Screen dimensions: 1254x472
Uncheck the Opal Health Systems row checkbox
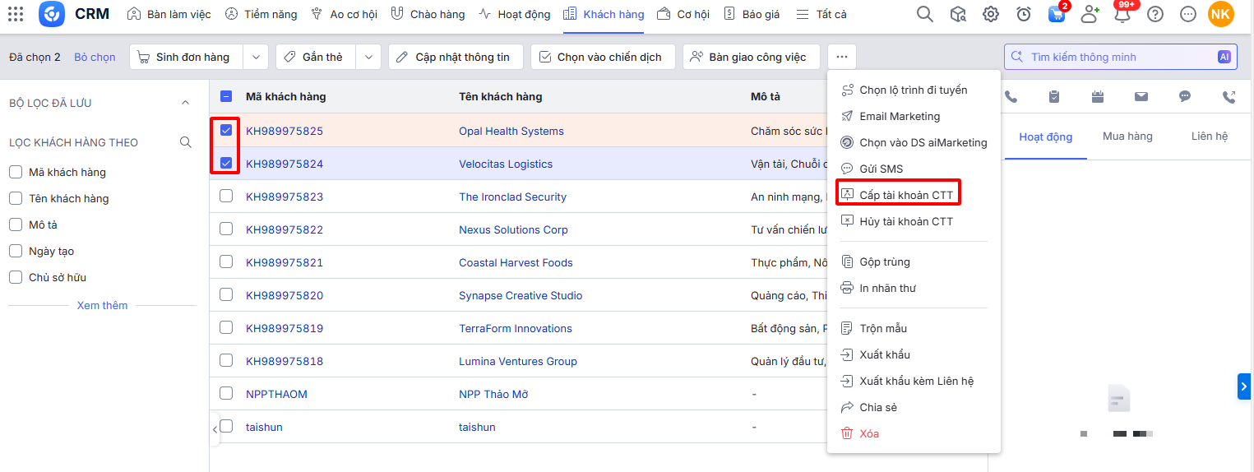coord(226,130)
